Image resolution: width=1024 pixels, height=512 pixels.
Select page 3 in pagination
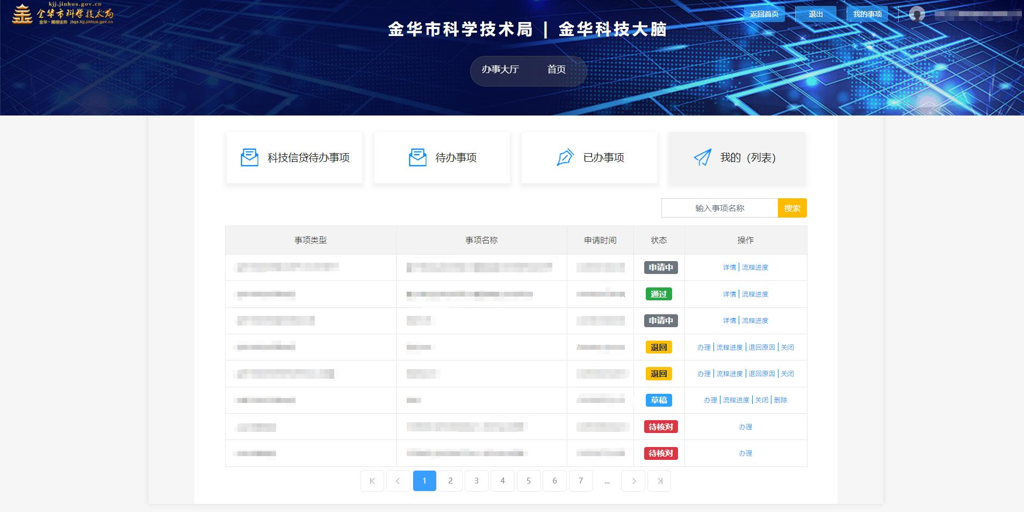point(477,481)
